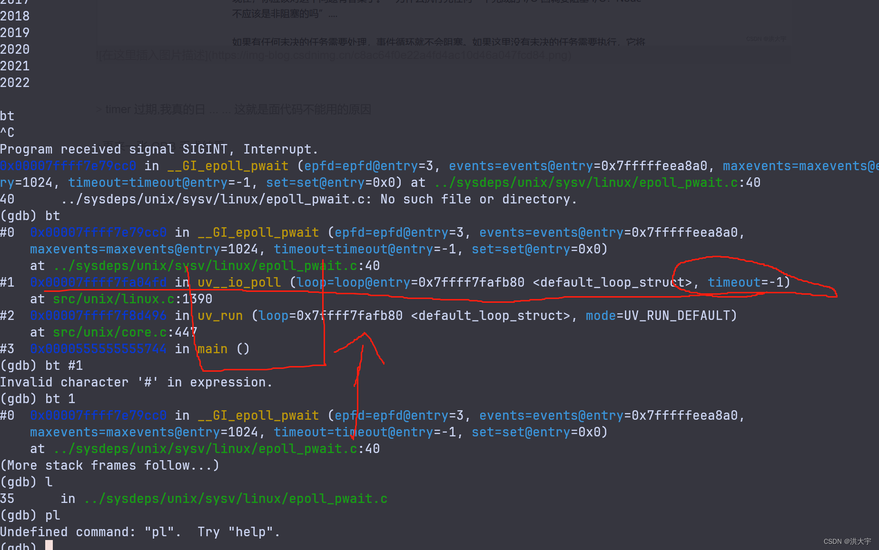Click '(More stack frames follow...)' line
The image size is (879, 550).
(109, 465)
